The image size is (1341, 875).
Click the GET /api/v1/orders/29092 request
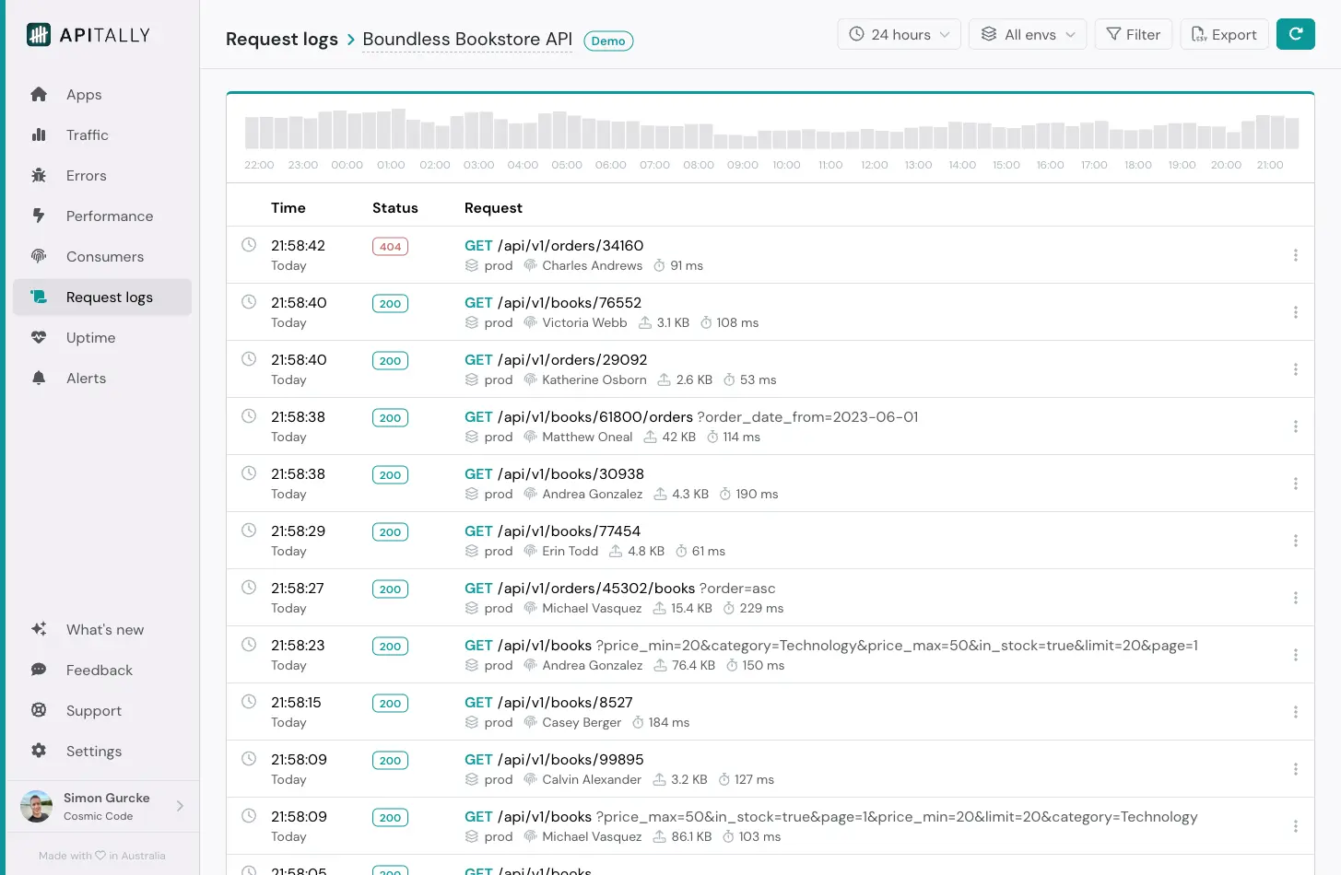[556, 360]
